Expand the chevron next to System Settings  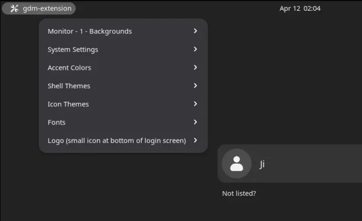pos(195,50)
